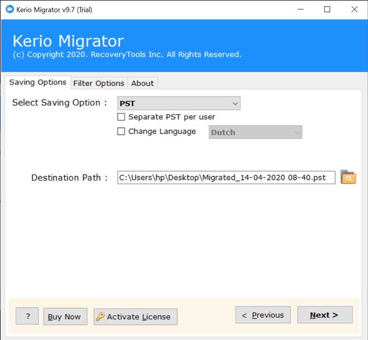This screenshot has width=368, height=340.
Task: Close the Kerio Migrator window
Action: (x=354, y=9)
